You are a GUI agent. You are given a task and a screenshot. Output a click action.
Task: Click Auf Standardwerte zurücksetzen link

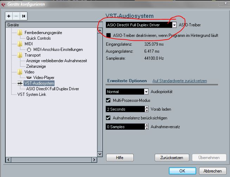(179, 81)
